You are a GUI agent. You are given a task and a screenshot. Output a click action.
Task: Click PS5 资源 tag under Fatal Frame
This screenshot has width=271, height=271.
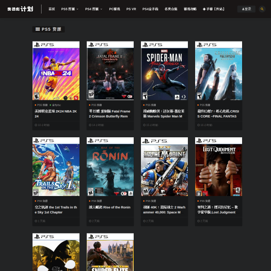(95, 105)
